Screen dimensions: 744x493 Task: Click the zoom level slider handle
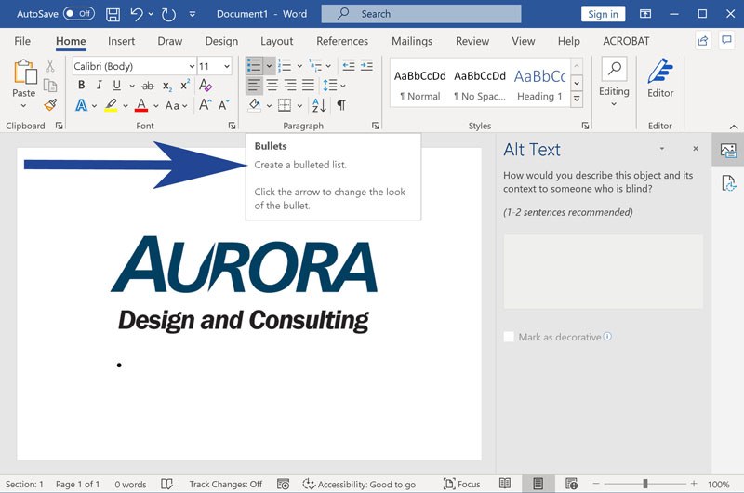coord(644,484)
